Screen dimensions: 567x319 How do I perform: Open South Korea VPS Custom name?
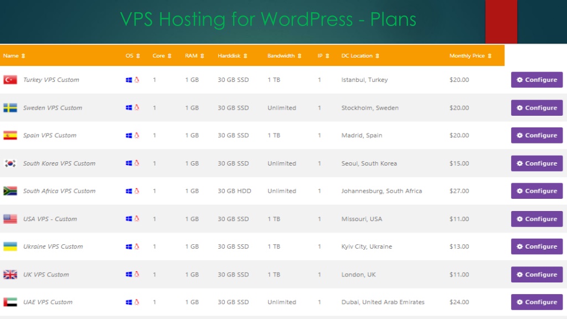pyautogui.click(x=59, y=163)
